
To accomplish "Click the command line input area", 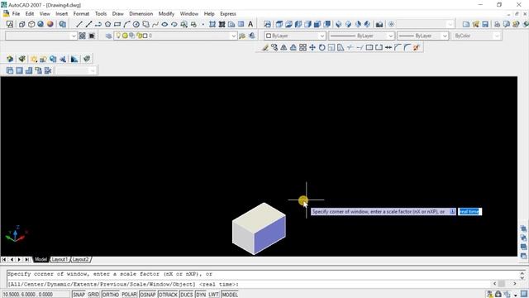I will (249, 284).
